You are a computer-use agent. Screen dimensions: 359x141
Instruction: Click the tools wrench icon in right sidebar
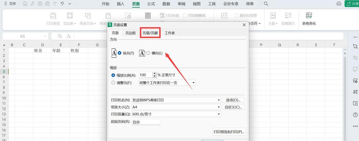point(355,92)
